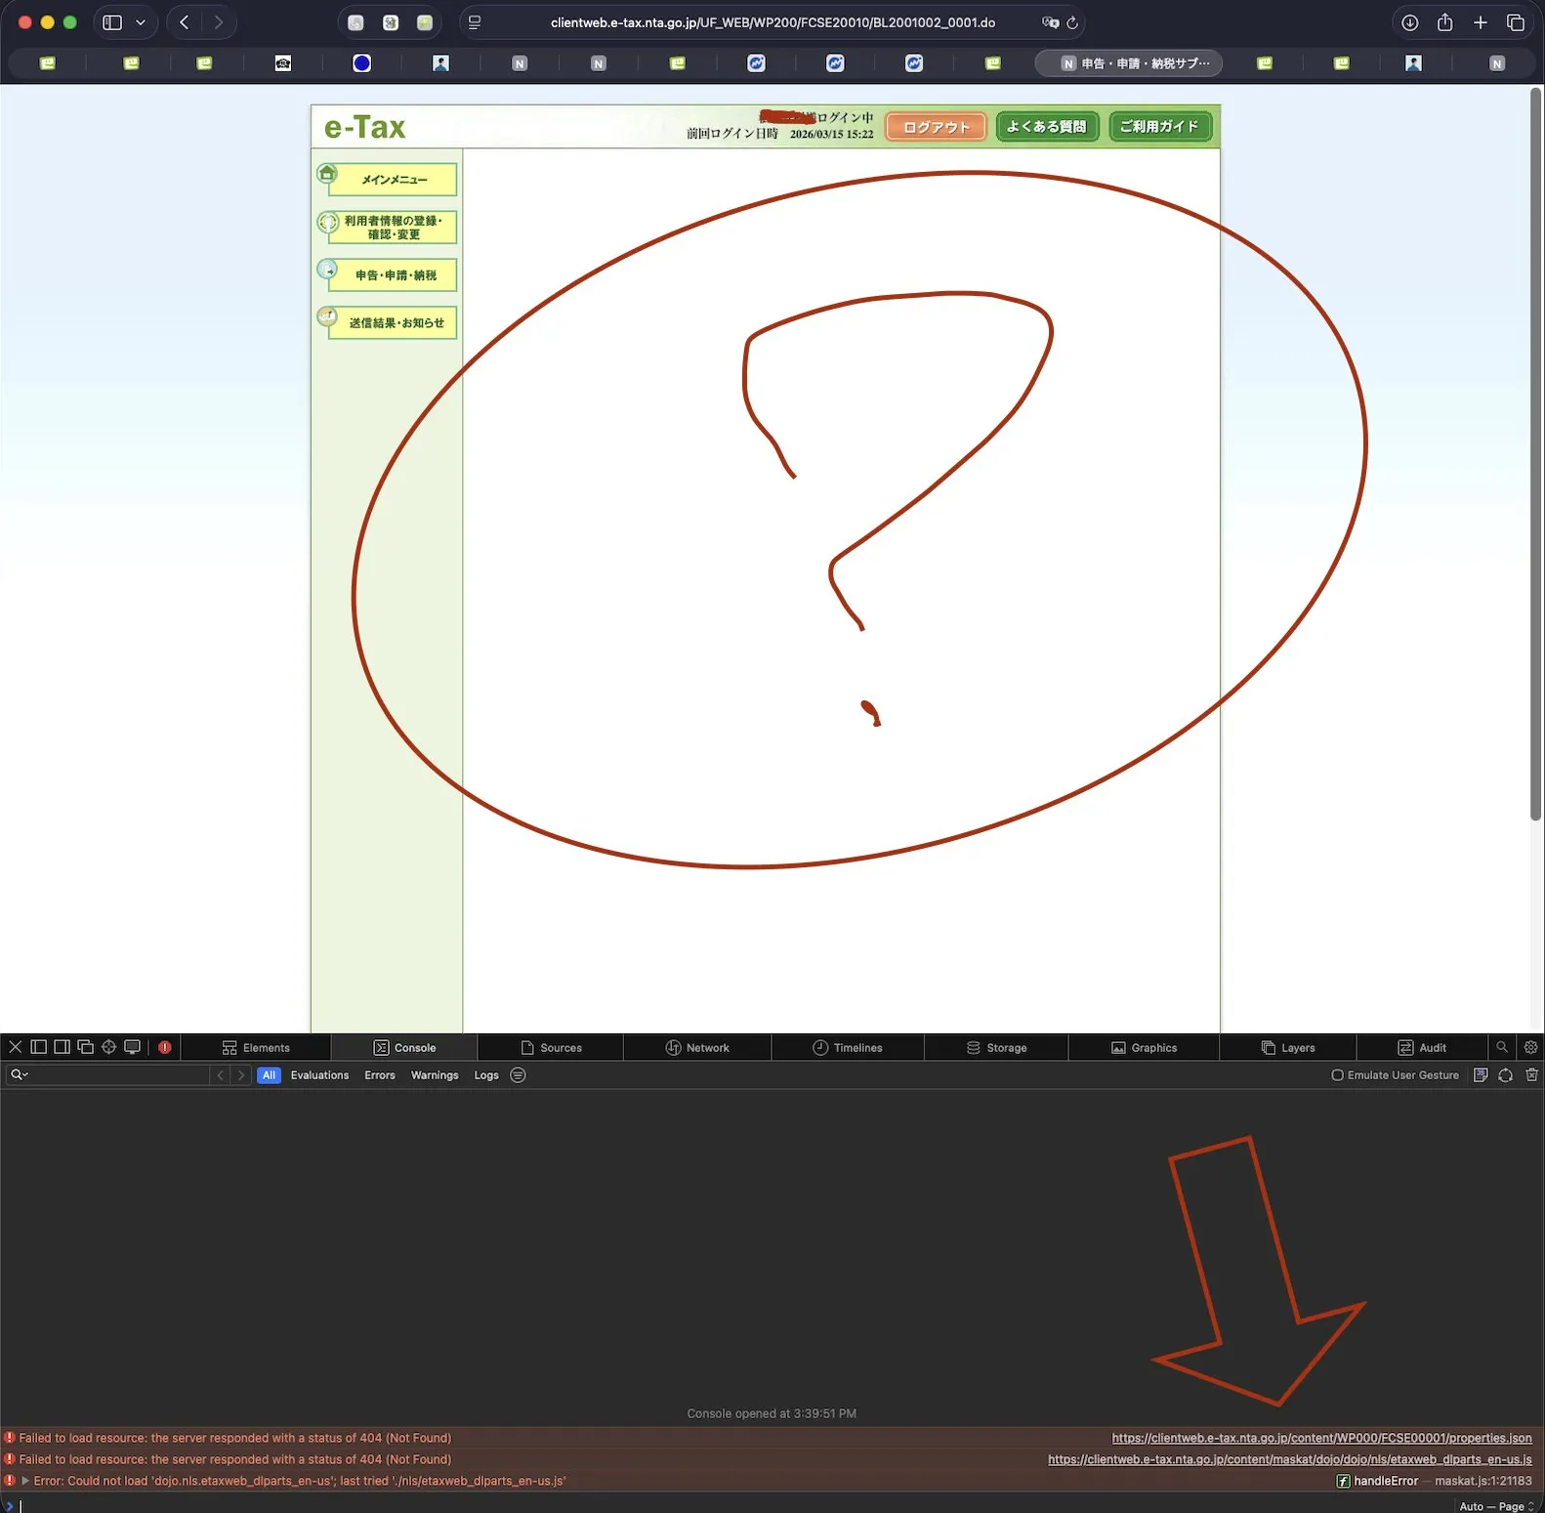This screenshot has width=1545, height=1513.
Task: Switch to the Network inspector tab
Action: (697, 1047)
